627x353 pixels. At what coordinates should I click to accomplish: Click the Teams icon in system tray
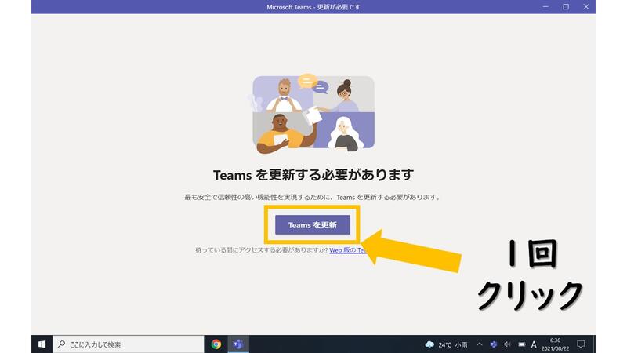(494, 344)
